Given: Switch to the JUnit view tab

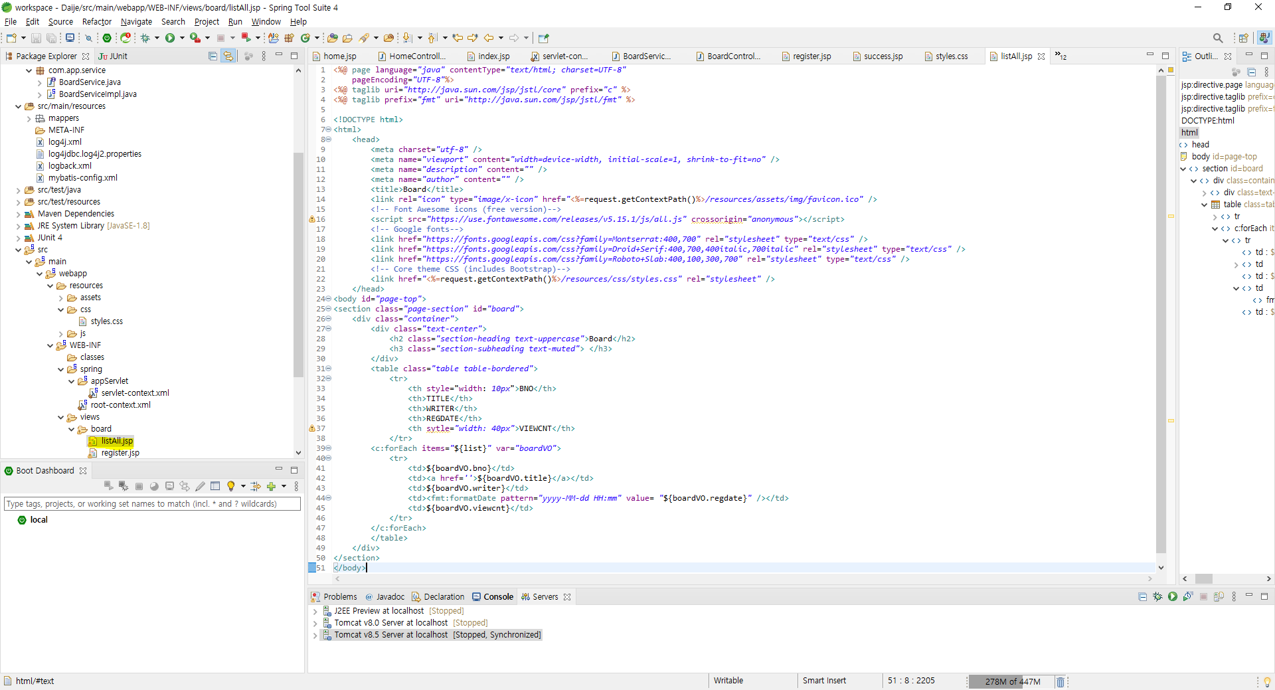Looking at the screenshot, I should tap(113, 56).
